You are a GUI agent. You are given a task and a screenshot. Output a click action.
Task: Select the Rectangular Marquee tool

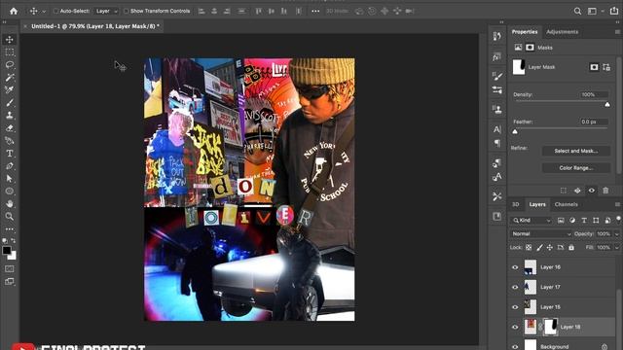click(x=10, y=52)
